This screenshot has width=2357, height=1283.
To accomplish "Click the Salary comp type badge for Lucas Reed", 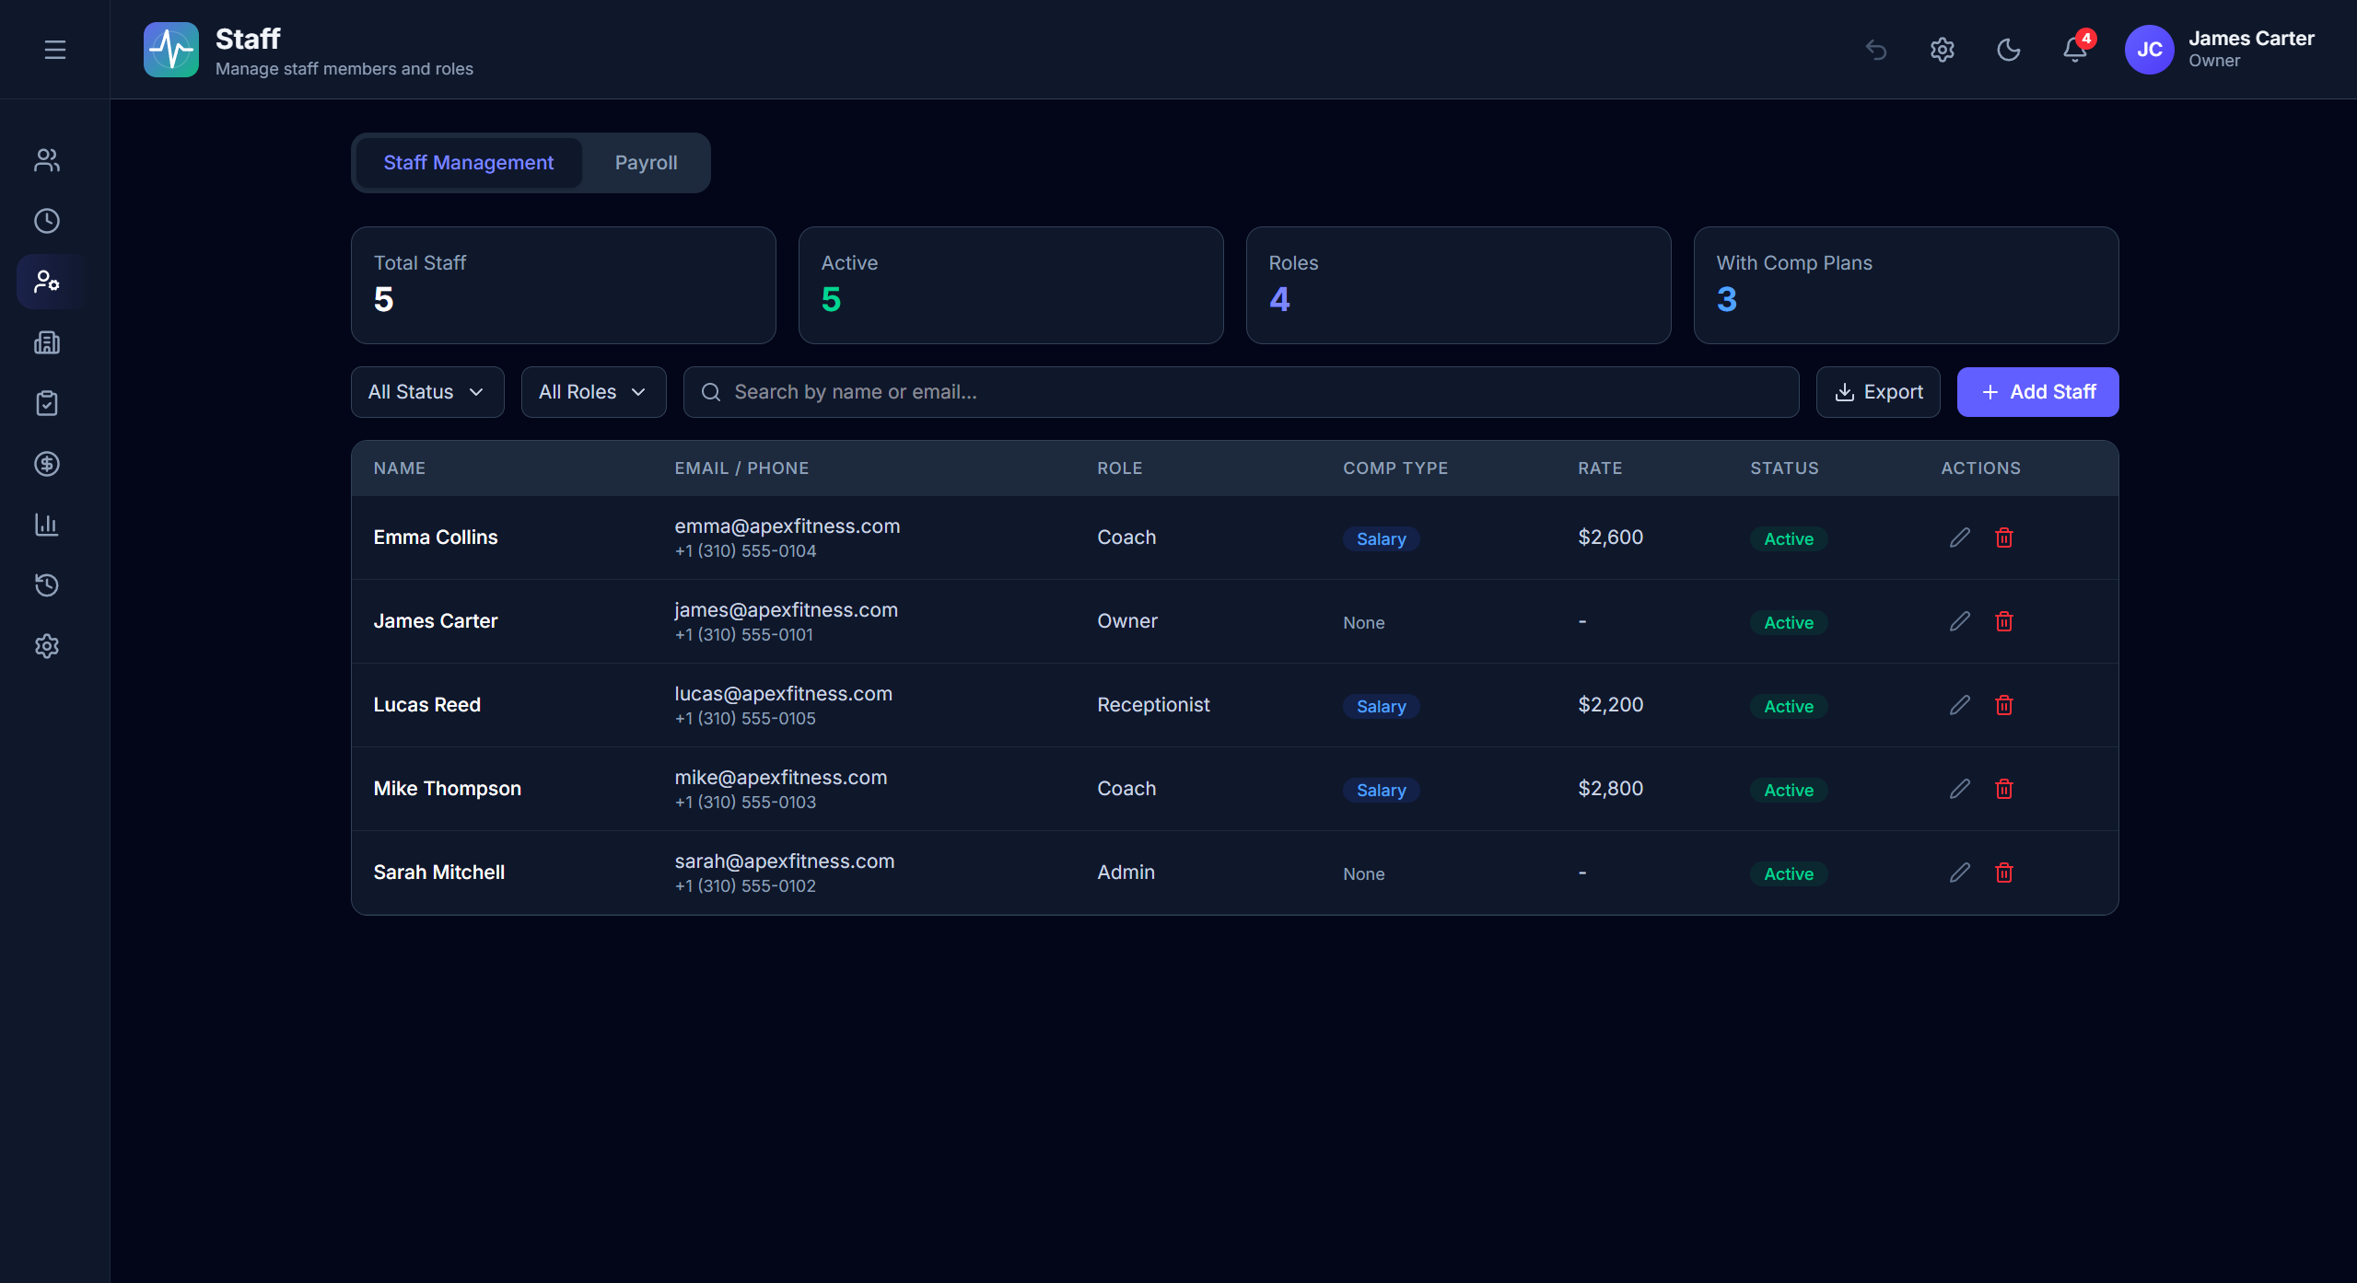I will tap(1380, 706).
